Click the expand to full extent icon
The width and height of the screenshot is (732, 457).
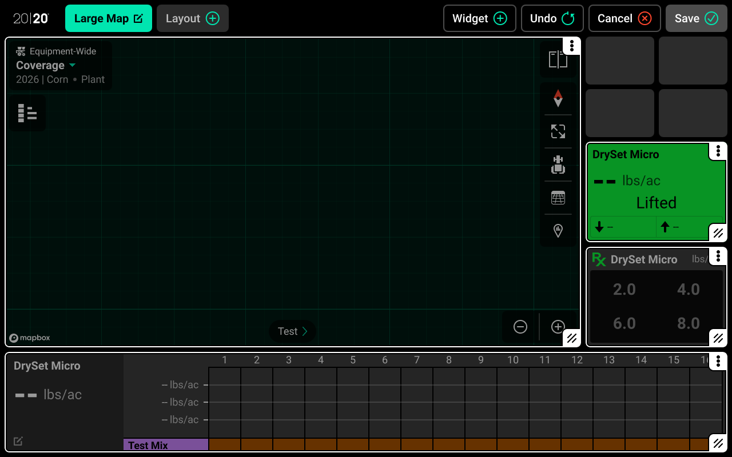[x=558, y=132]
